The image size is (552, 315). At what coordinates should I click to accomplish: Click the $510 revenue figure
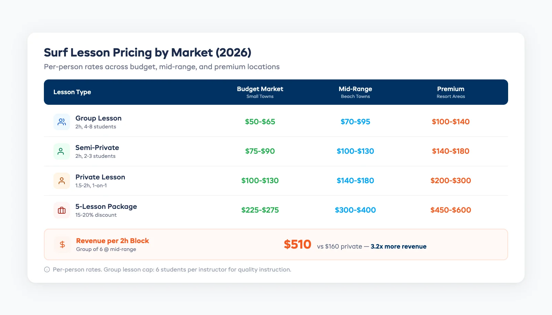pyautogui.click(x=297, y=244)
